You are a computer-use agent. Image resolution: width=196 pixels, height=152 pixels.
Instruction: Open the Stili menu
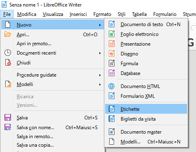tap(121, 14)
